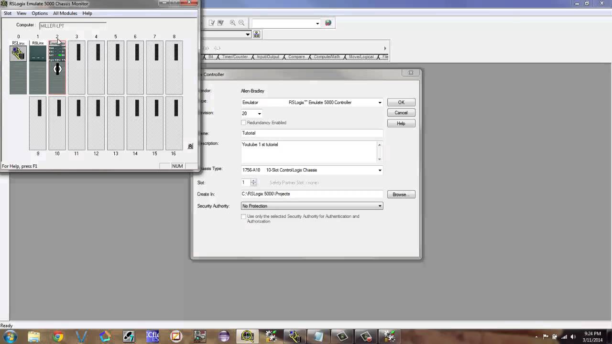Click the RSLinx module in chassis slot 0
Viewport: 612px width, 344px height.
pos(18,67)
